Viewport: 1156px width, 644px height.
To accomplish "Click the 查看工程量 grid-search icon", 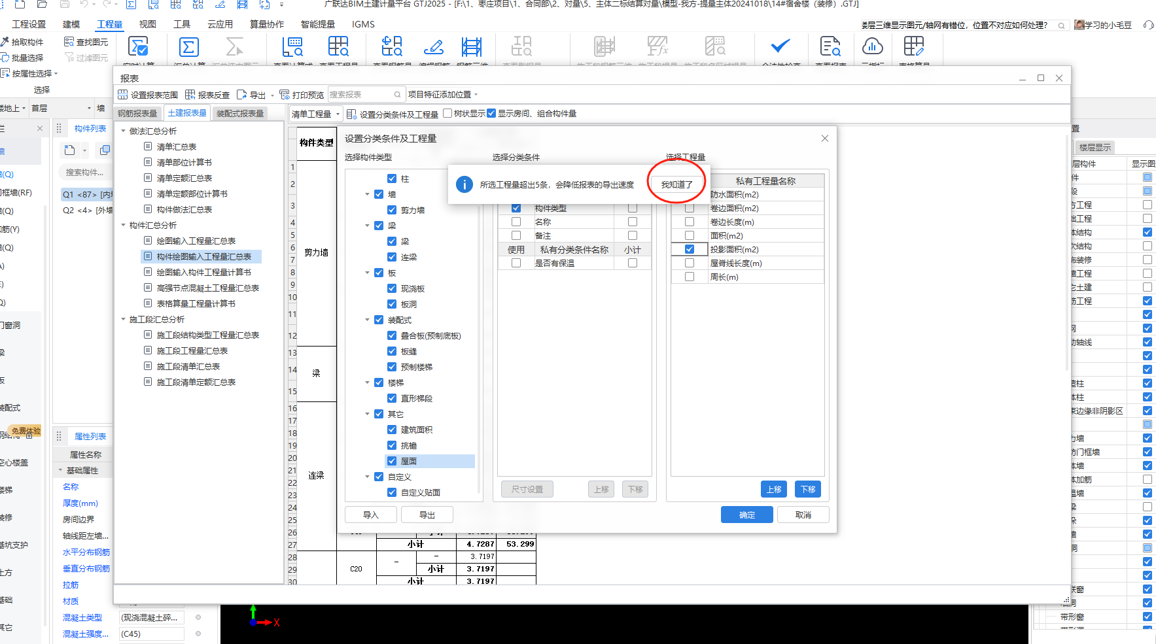I will (338, 47).
